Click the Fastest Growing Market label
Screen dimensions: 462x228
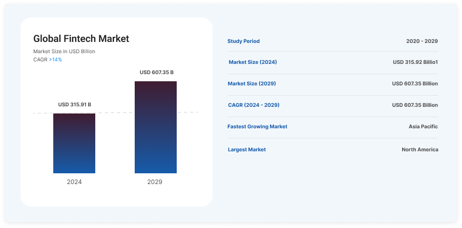pos(257,126)
